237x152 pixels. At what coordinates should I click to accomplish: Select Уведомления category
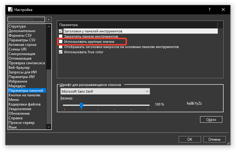coord(27,109)
